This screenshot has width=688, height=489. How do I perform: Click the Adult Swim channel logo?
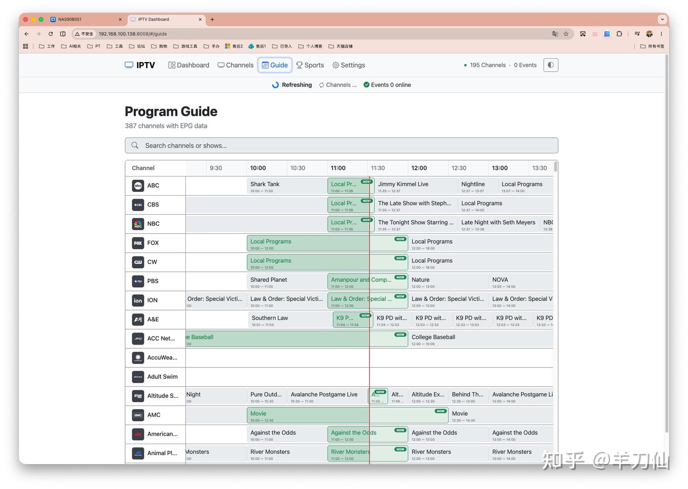click(138, 376)
